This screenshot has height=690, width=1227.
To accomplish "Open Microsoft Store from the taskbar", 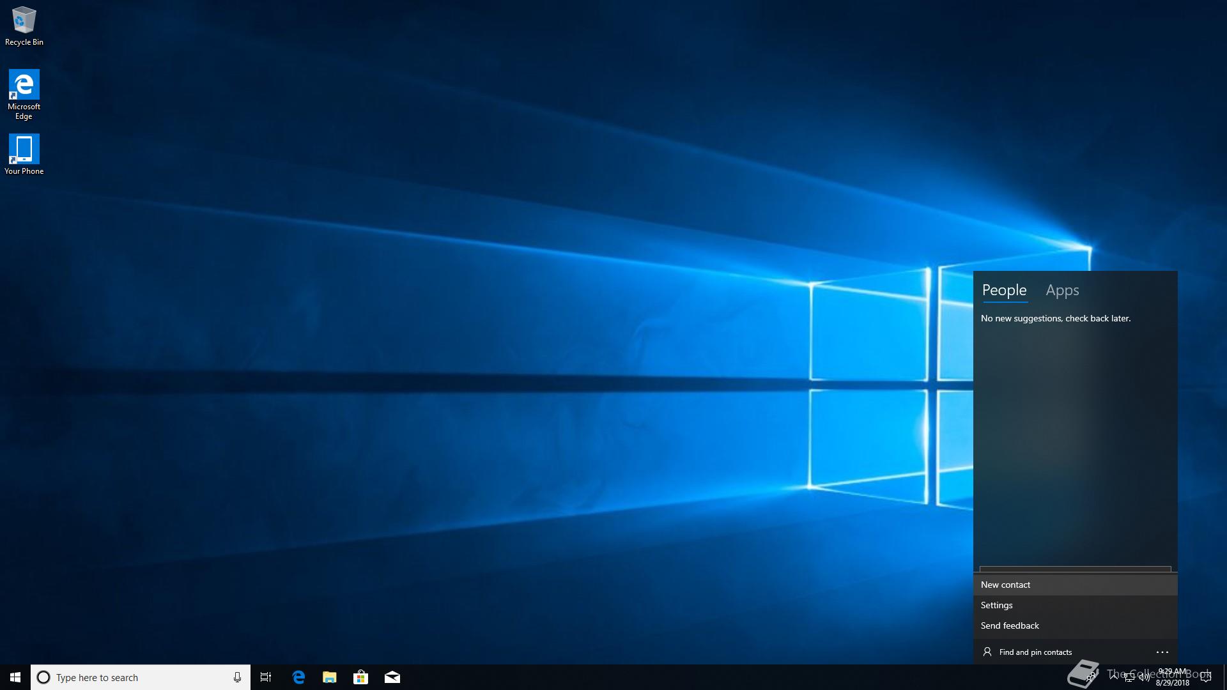I will point(360,677).
